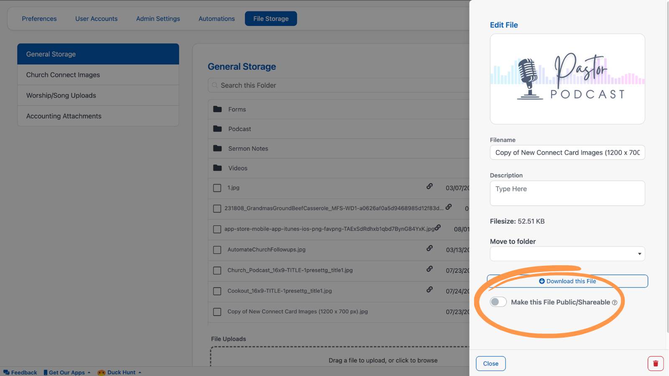Select Worship/Song Uploads storage

98,95
